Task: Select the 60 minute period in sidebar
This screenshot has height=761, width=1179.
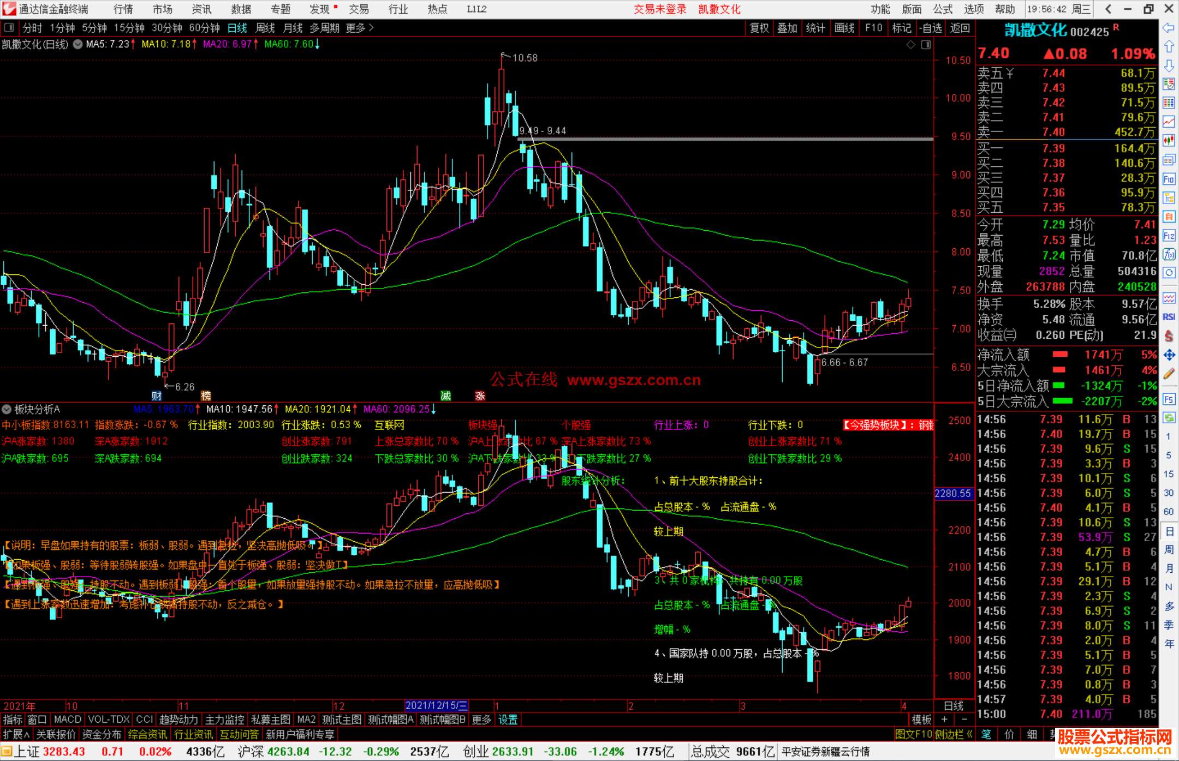Action: pos(1169,512)
